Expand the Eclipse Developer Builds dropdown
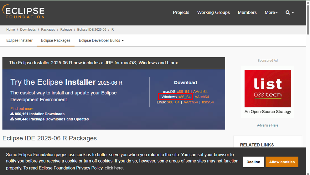Viewport: 310px width, 175px height. 101,40
